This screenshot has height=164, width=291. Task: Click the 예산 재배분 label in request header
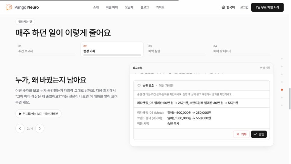click(x=166, y=86)
